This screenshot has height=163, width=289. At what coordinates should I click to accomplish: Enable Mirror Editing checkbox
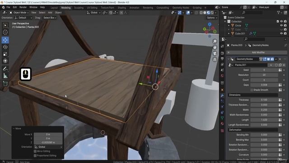coord(35,151)
